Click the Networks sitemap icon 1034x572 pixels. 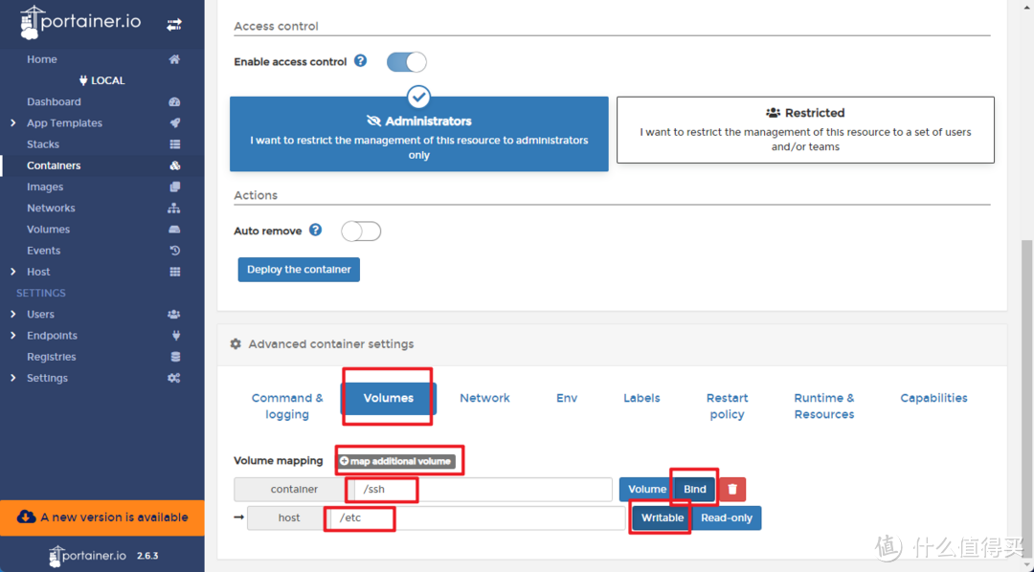tap(174, 209)
